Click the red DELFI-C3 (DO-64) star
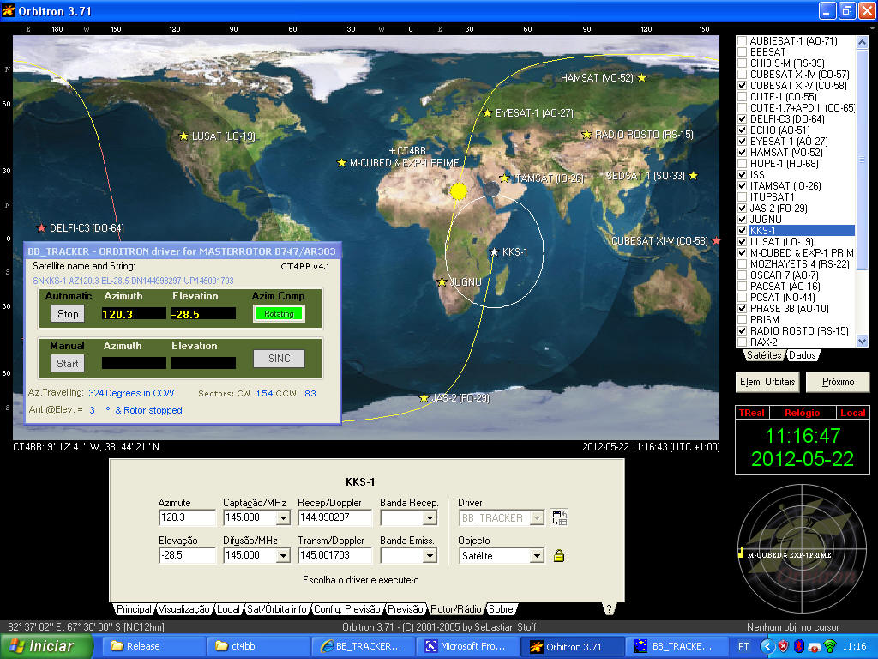Screen dimensions: 878x659 [41, 228]
